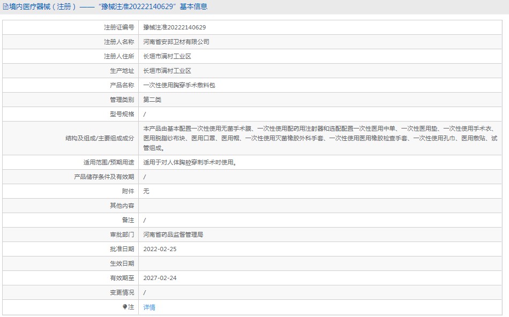Select the 无 value in the 附件 row
Screen dimensions: 509x317
coord(146,192)
